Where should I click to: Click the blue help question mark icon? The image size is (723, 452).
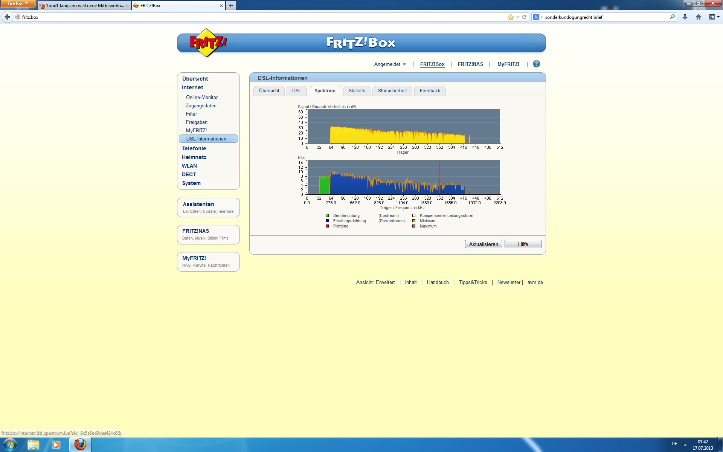536,64
